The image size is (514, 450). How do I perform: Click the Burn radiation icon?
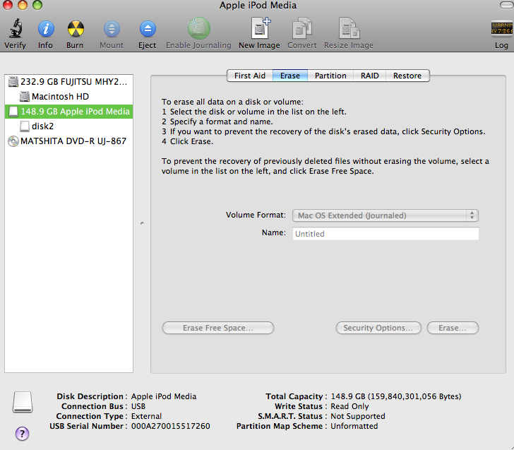[76, 29]
